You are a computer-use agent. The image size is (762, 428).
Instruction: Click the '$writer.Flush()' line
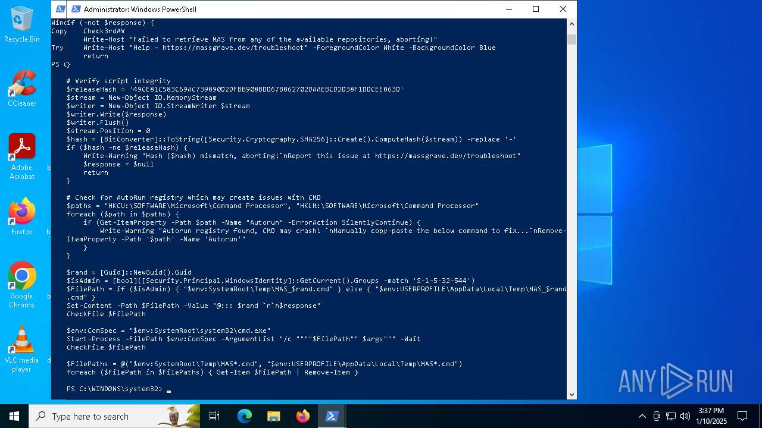98,122
